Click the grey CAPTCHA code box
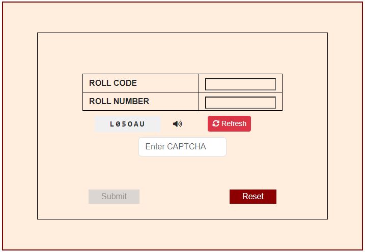Image resolution: width=365 pixels, height=252 pixels. coord(127,124)
